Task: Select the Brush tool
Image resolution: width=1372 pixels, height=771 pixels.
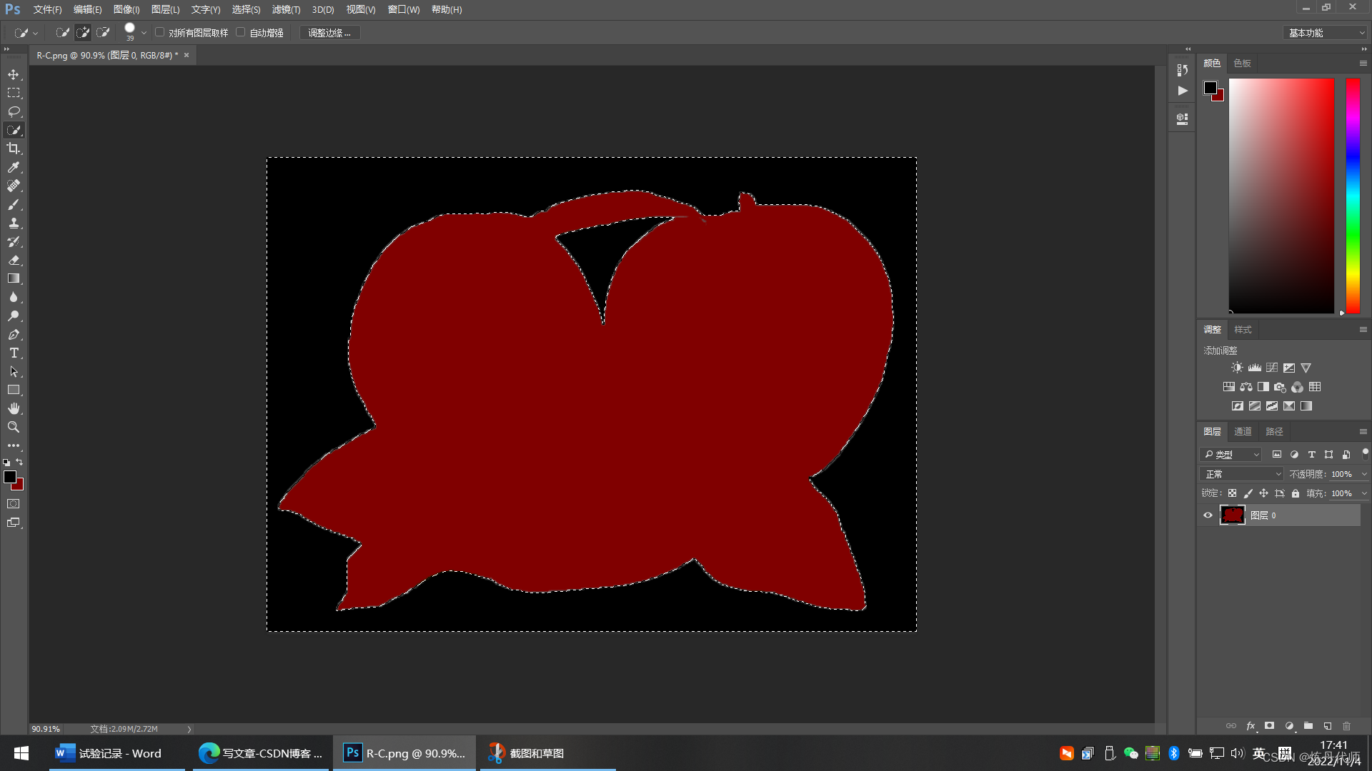Action: (14, 204)
